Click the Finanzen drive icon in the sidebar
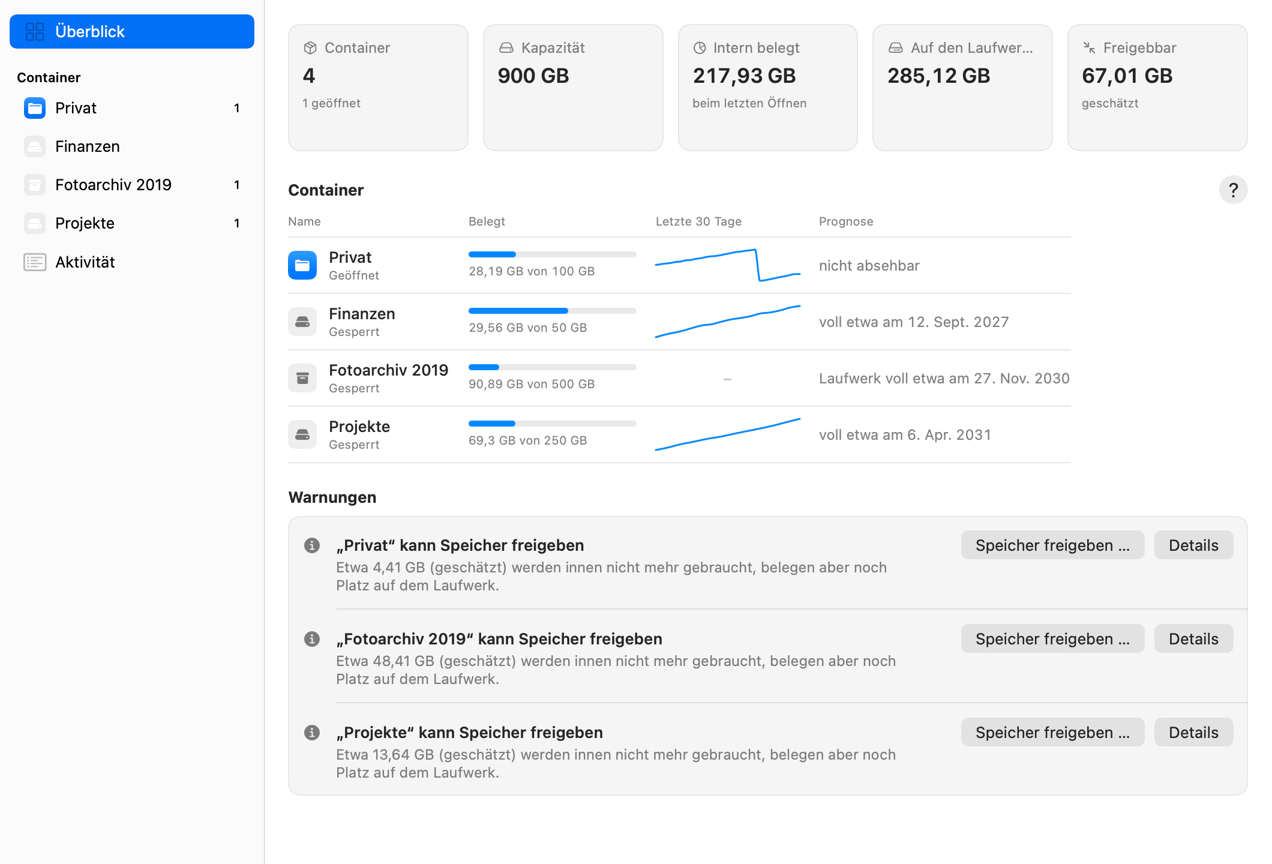Screen dimensions: 1272x864 coord(35,146)
